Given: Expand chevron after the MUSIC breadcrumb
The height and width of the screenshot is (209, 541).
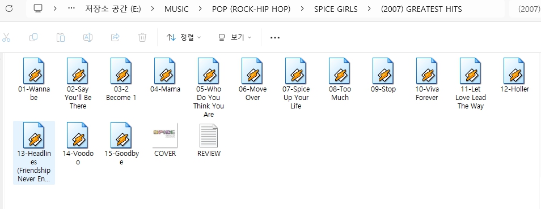Looking at the screenshot, I should point(200,8).
